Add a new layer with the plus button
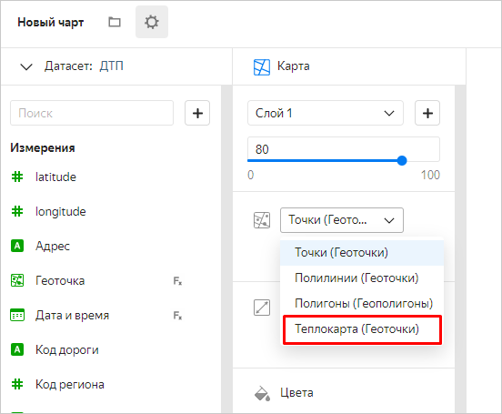The image size is (502, 414). pos(427,113)
